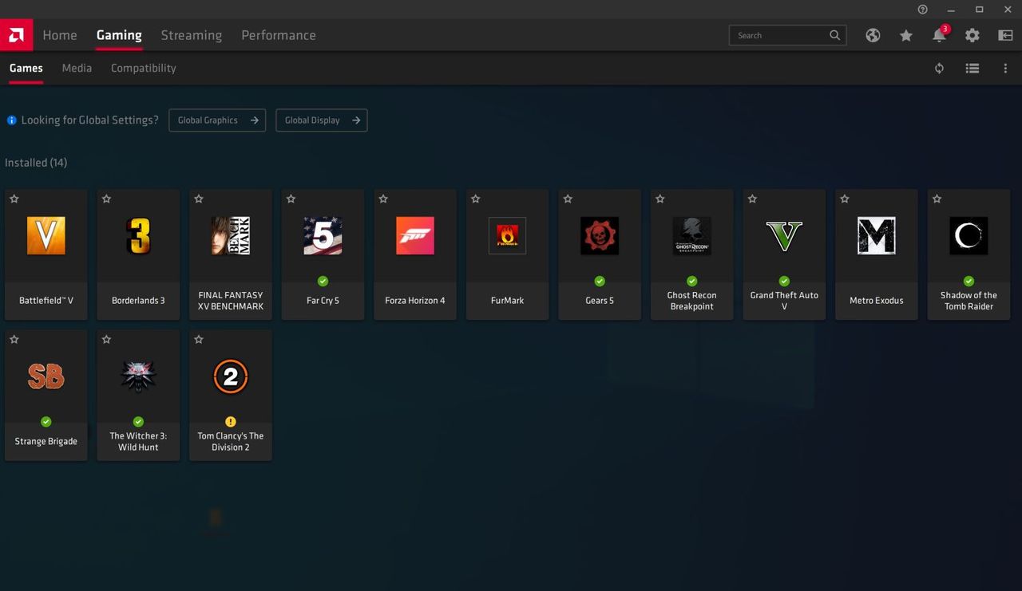Open the Final Fantasy XV Benchmark icon
1022x591 pixels.
click(231, 236)
